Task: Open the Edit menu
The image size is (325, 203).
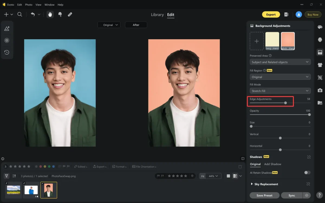Action: [19, 5]
